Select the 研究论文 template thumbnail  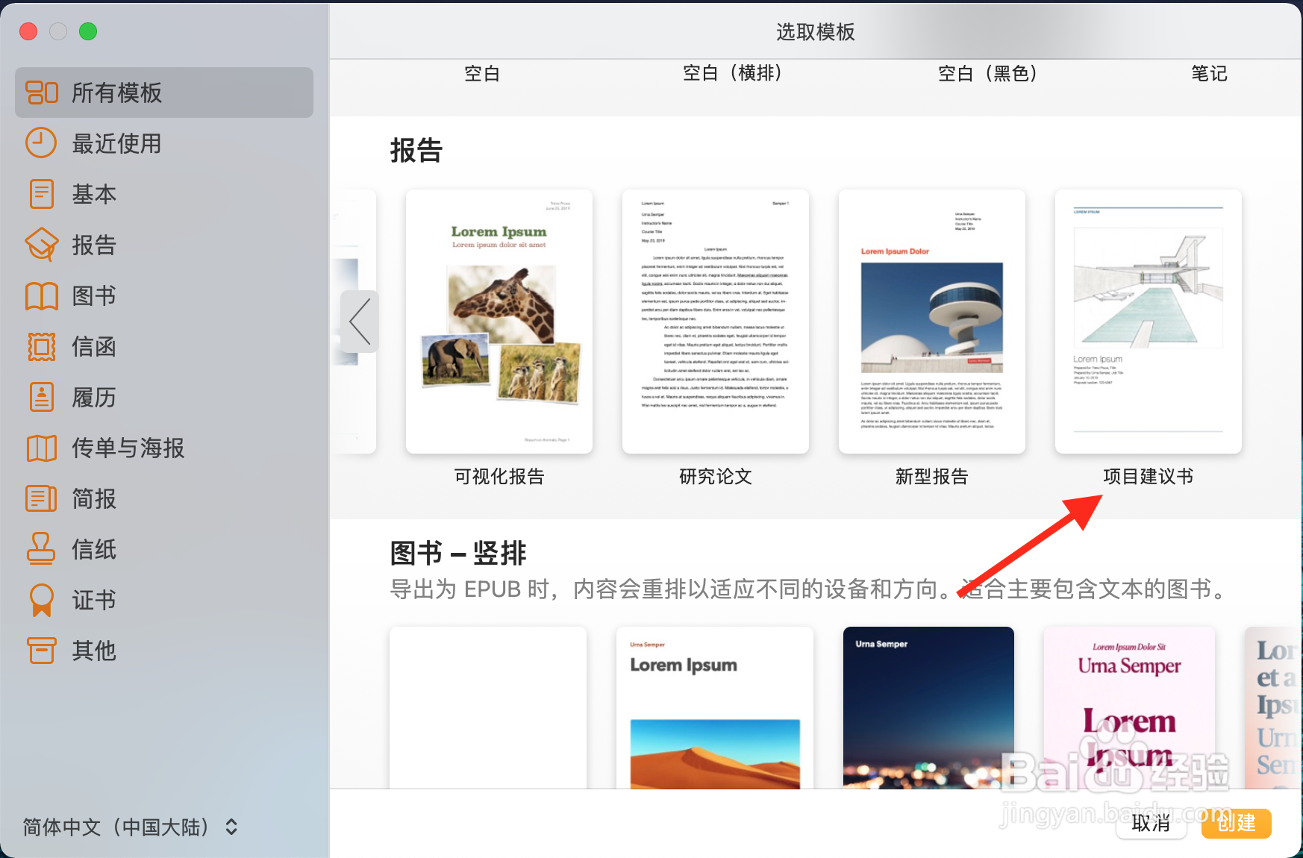click(x=714, y=321)
